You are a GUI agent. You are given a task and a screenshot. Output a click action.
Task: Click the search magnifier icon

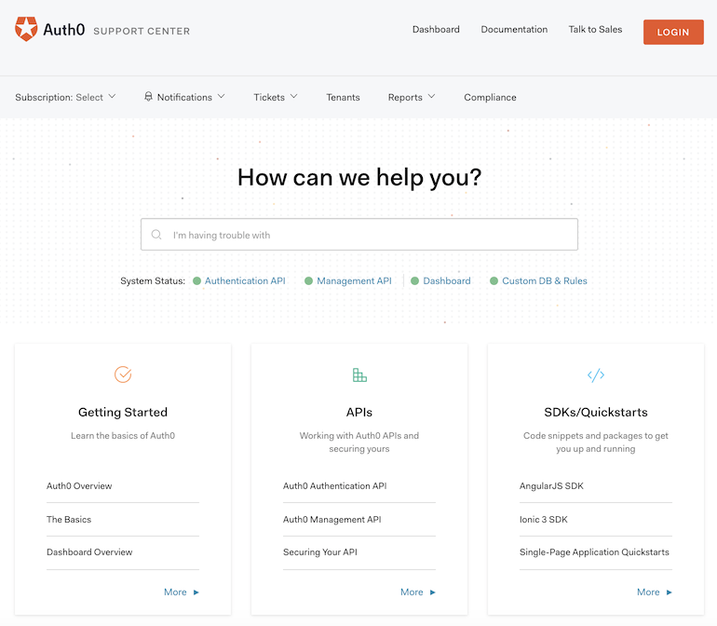(156, 235)
